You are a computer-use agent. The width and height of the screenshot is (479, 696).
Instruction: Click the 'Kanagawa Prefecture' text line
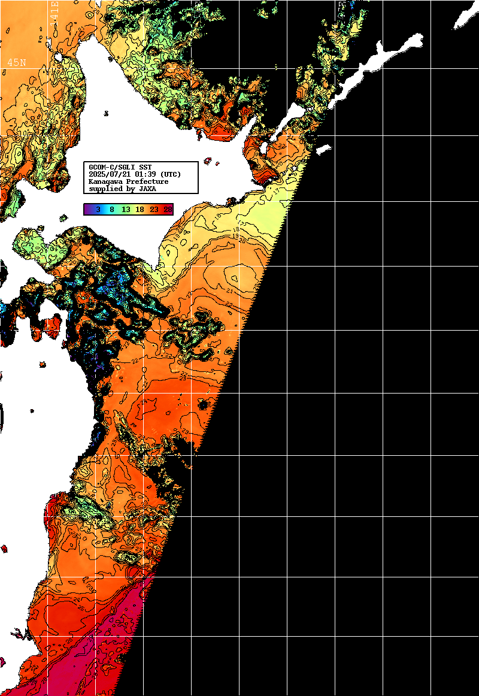click(x=129, y=181)
